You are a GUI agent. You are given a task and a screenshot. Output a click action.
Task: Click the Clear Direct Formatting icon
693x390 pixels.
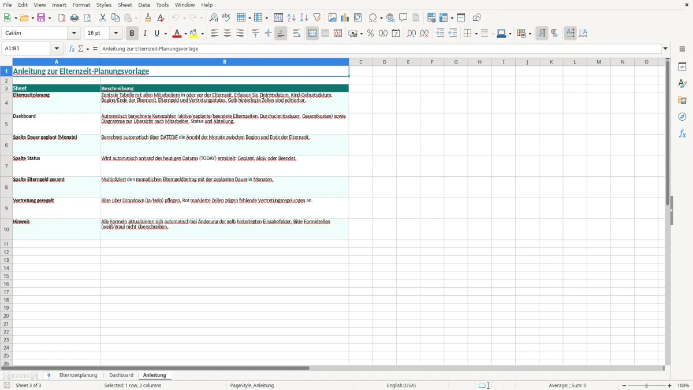(x=161, y=18)
